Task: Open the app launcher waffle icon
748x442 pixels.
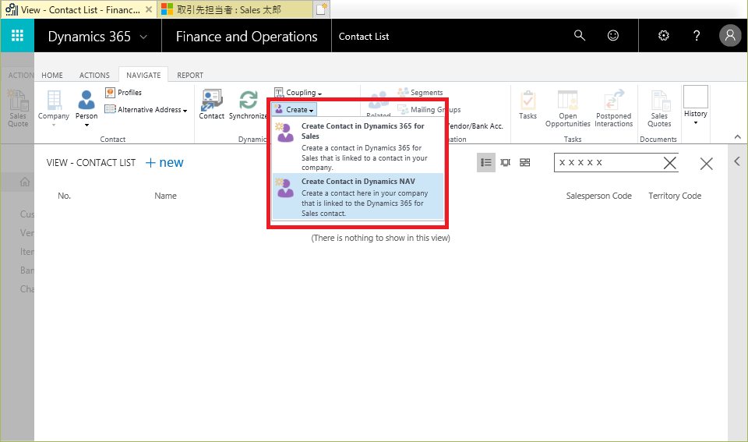Action: coord(17,36)
